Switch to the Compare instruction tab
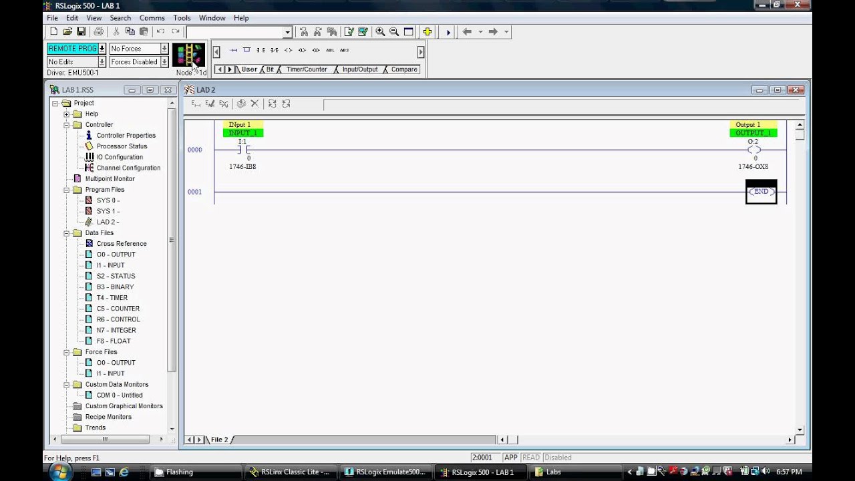 pos(404,69)
